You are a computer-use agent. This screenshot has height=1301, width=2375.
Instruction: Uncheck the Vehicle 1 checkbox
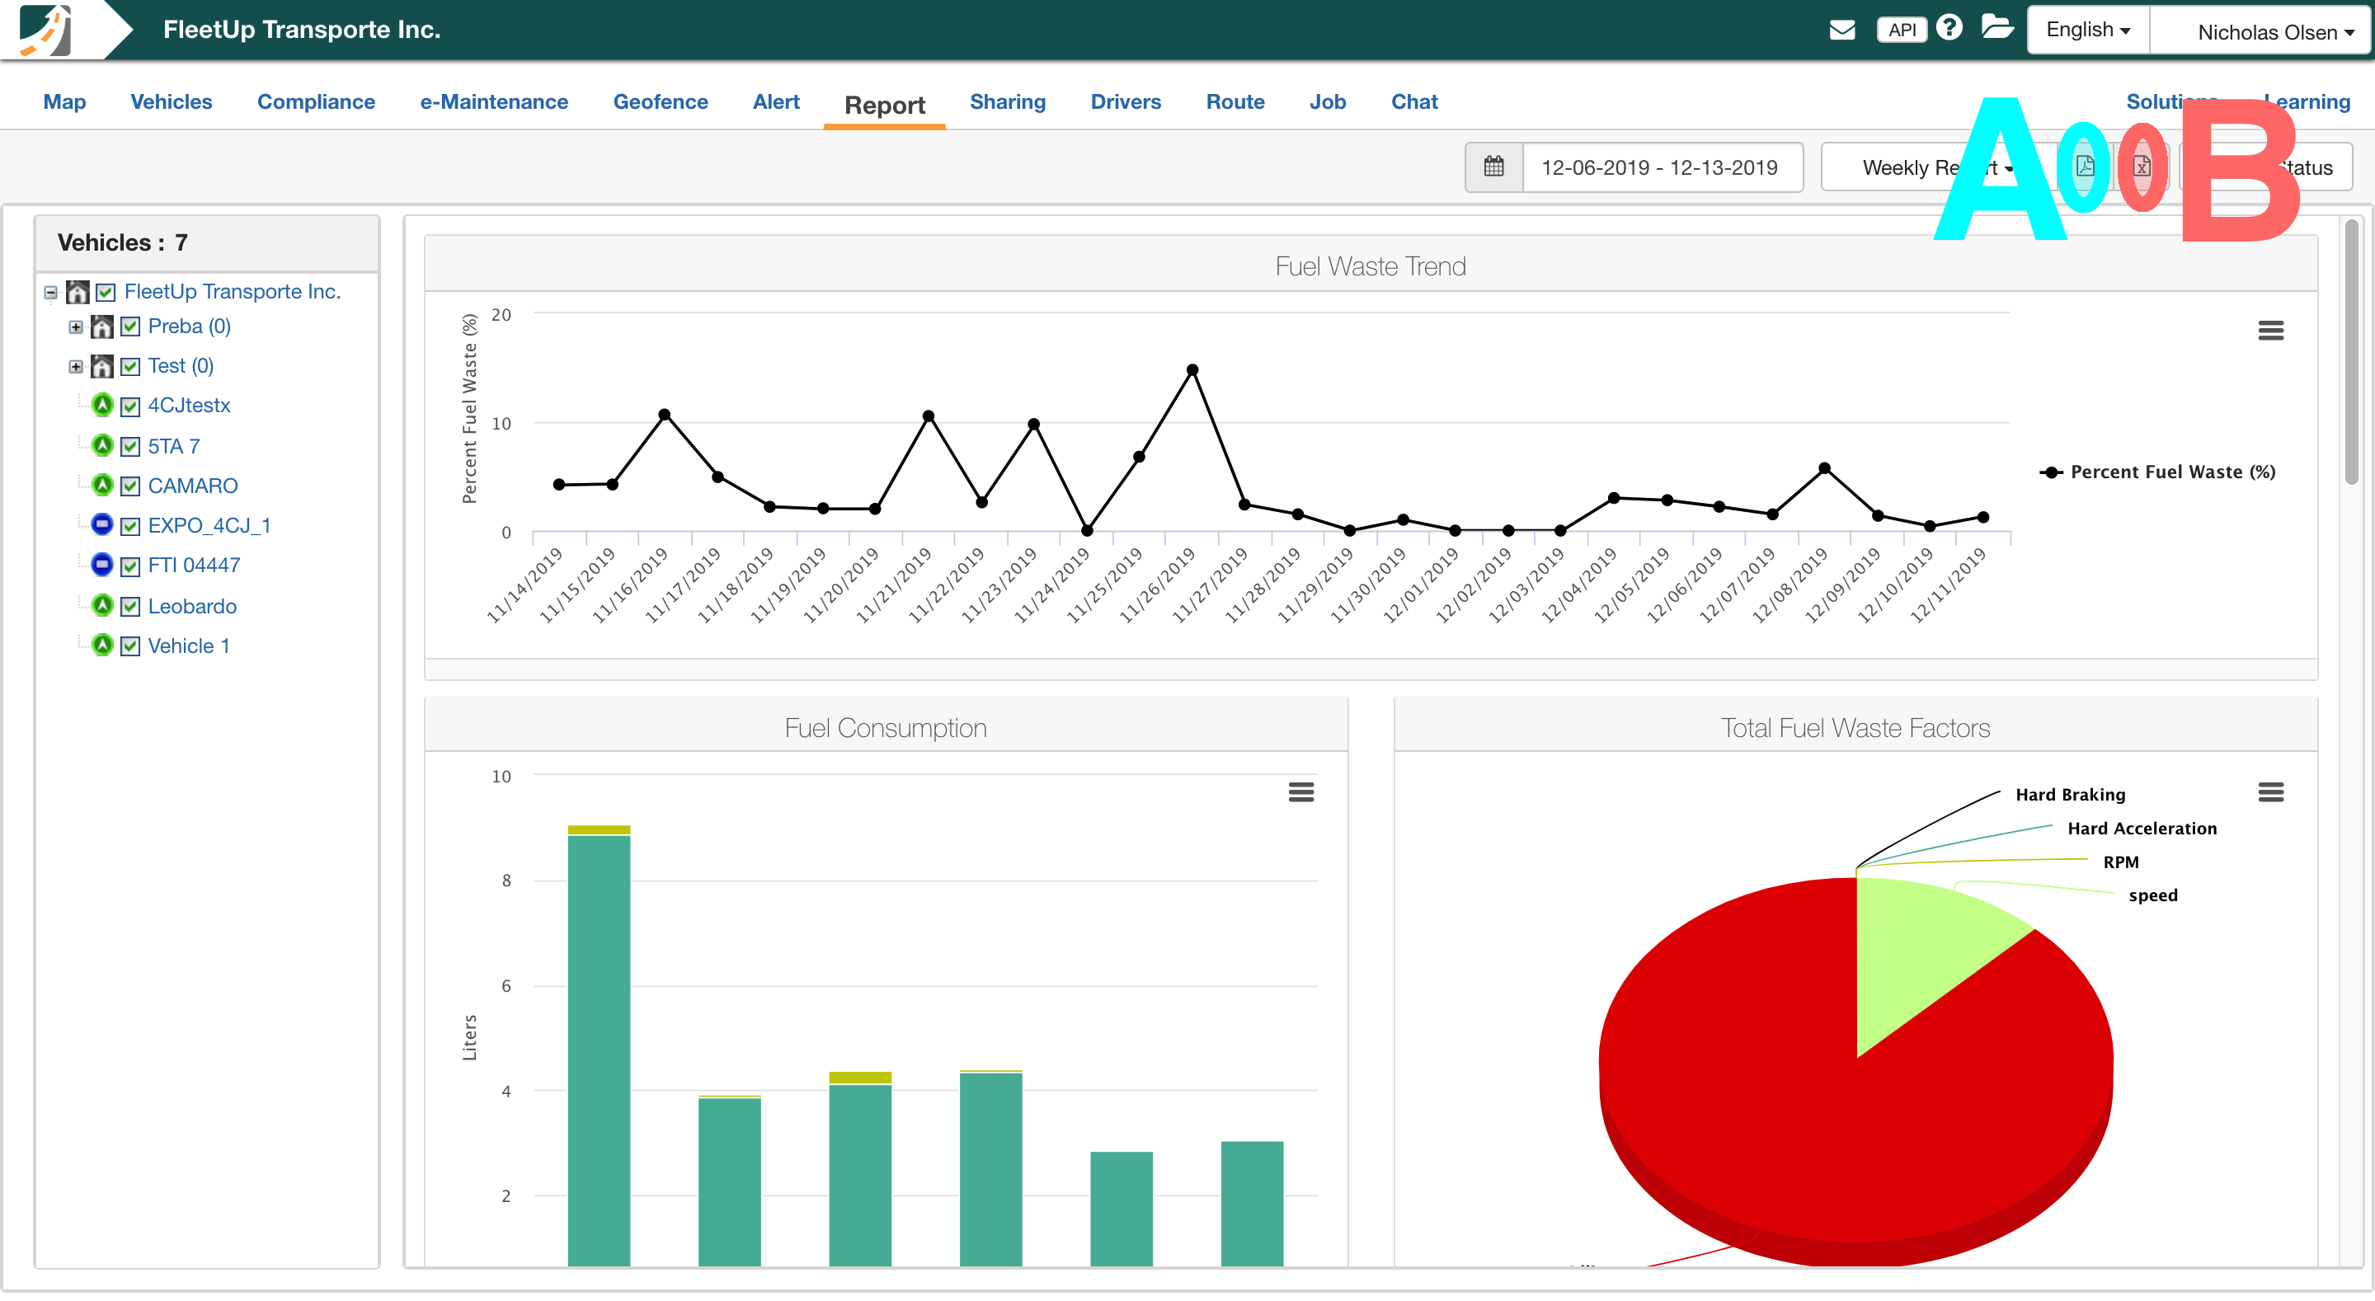click(130, 646)
